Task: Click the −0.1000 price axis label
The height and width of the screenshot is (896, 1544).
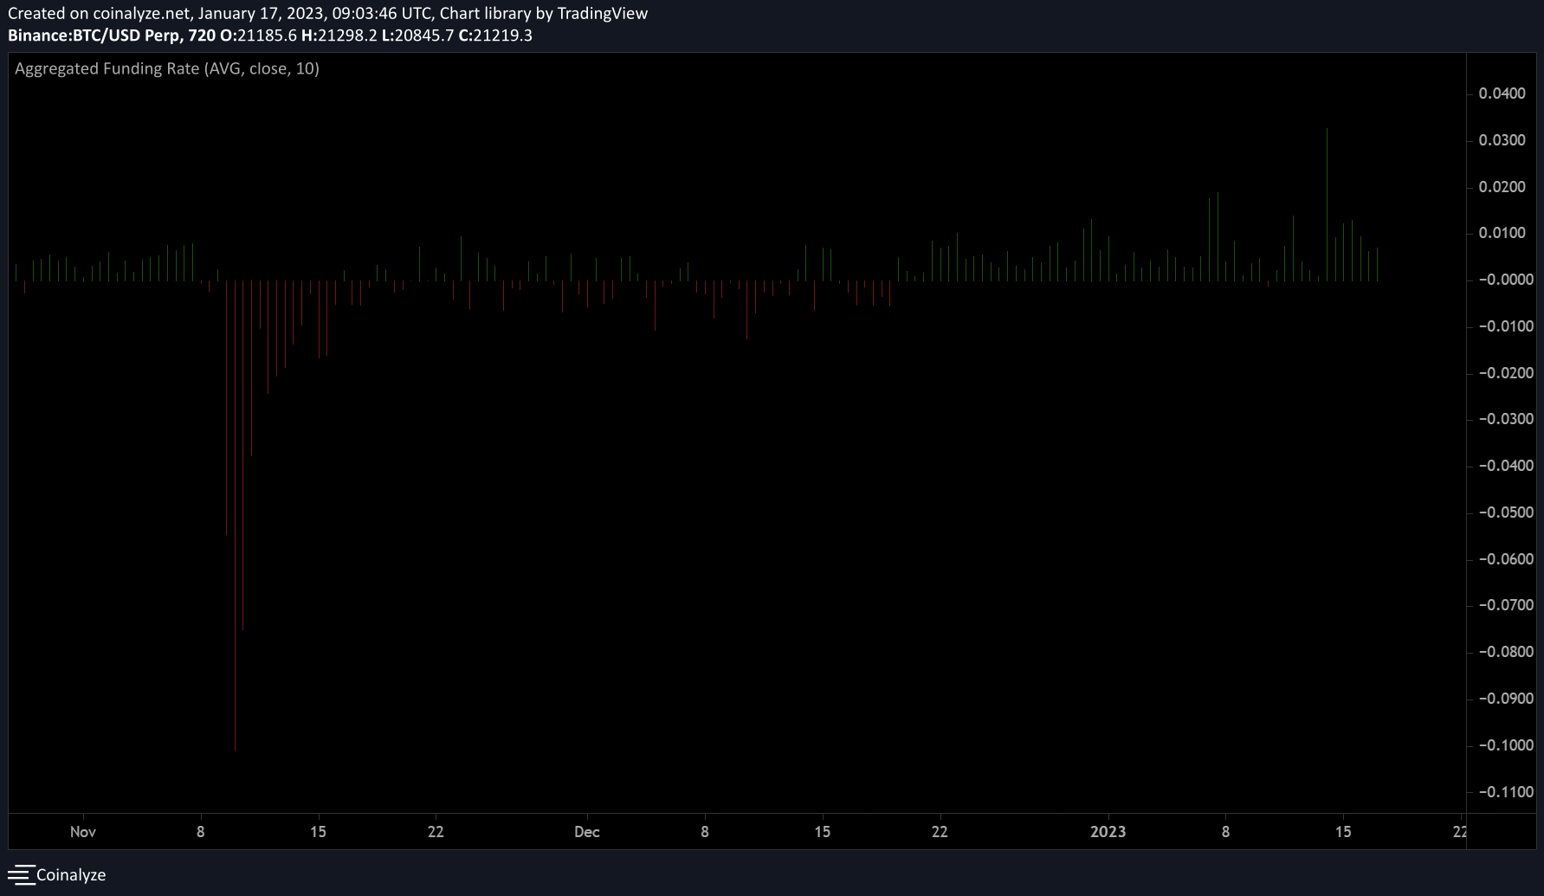Action: point(1505,745)
